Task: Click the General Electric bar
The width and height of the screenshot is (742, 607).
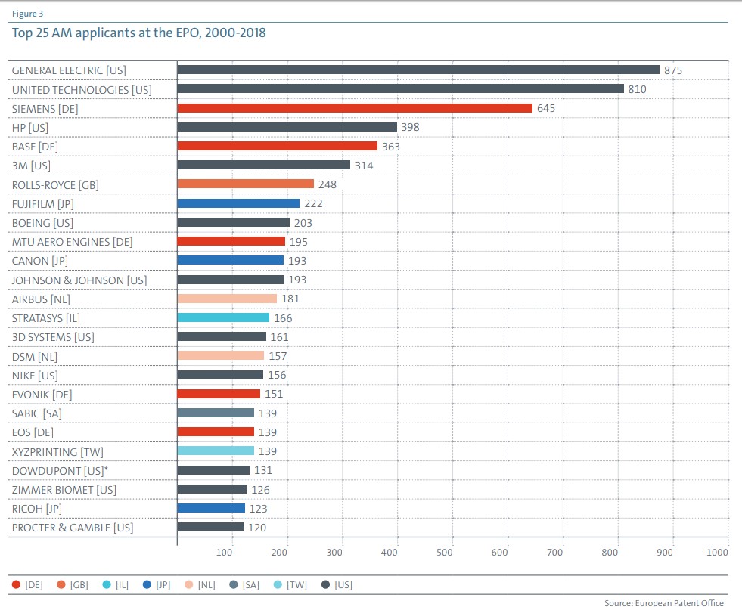Action: (418, 70)
